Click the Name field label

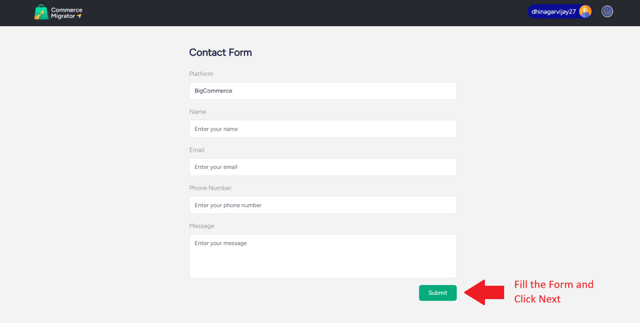(x=198, y=112)
